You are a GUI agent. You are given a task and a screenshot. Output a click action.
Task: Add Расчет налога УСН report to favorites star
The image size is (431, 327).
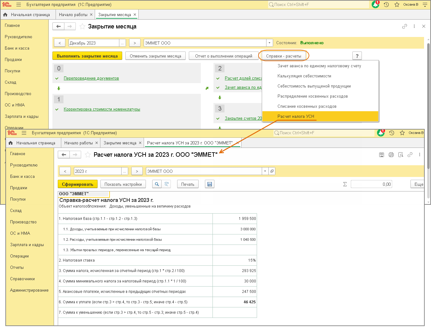[x=87, y=155]
